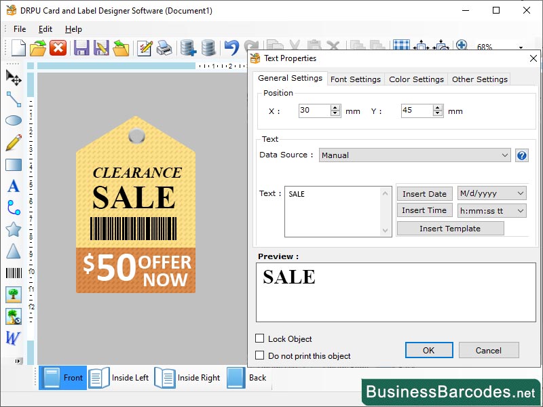543x407 pixels.
Task: Switch to the Other Settings tab
Action: pos(479,79)
